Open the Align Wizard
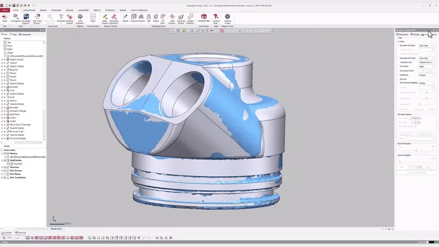The height and width of the screenshot is (247, 439). (x=104, y=18)
